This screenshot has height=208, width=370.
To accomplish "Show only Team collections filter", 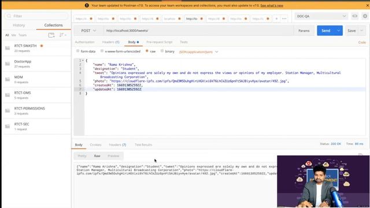I will (x=23, y=35).
